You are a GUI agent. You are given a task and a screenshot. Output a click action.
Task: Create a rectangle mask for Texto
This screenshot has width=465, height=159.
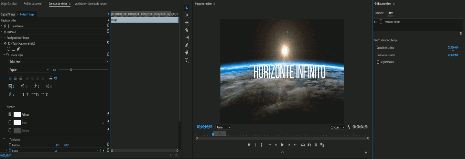[x=14, y=49]
